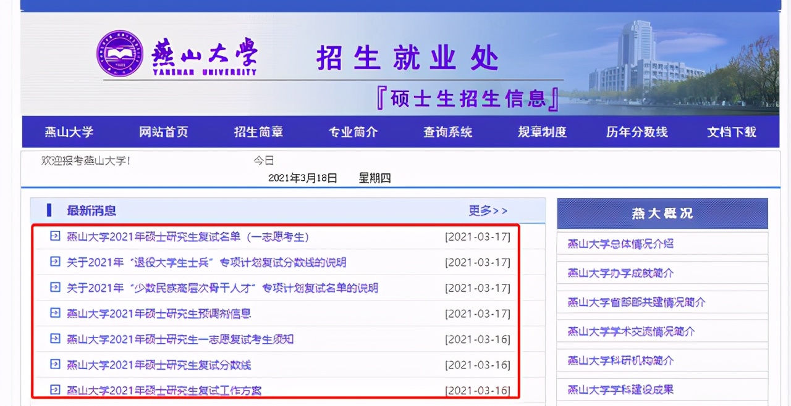Image resolution: width=791 pixels, height=406 pixels.
Task: Click the icon beside 复试分数线 announcement
Action: pos(54,365)
